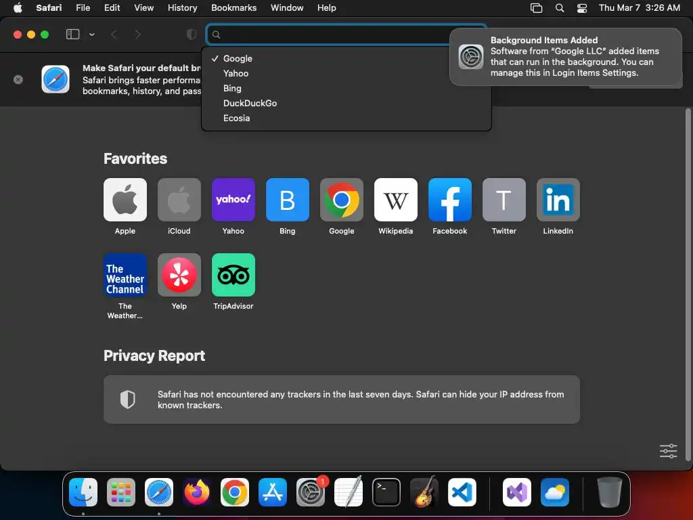The height and width of the screenshot is (520, 693).
Task: Open Visual Studio Code from the Dock
Action: [462, 492]
